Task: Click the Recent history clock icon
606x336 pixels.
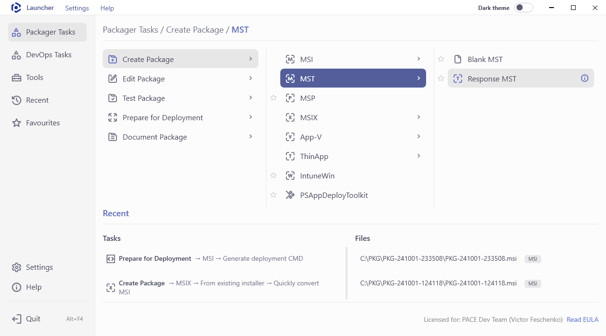Action: (x=17, y=100)
